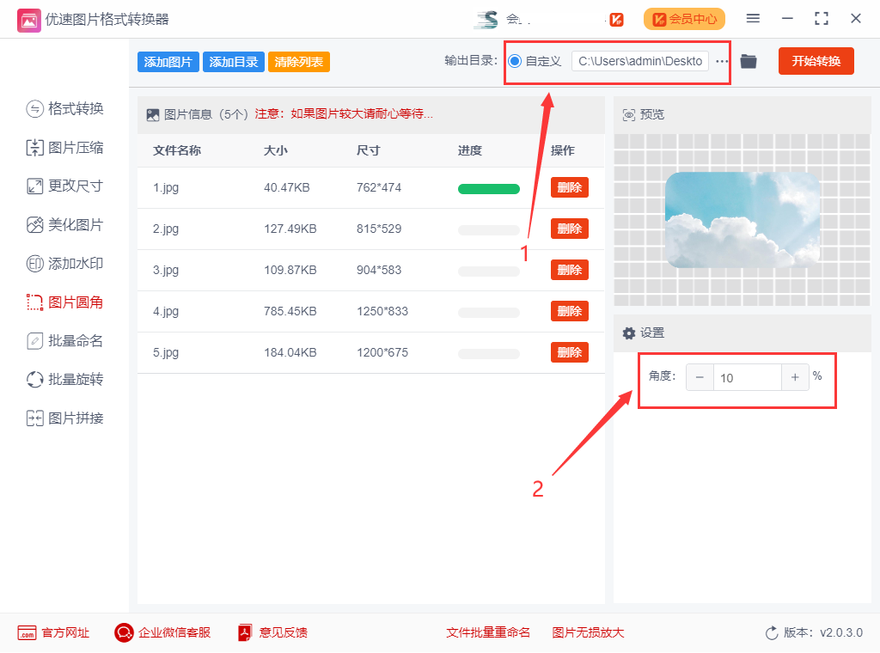880x653 pixels.
Task: Open the hamburger main menu
Action: click(753, 19)
